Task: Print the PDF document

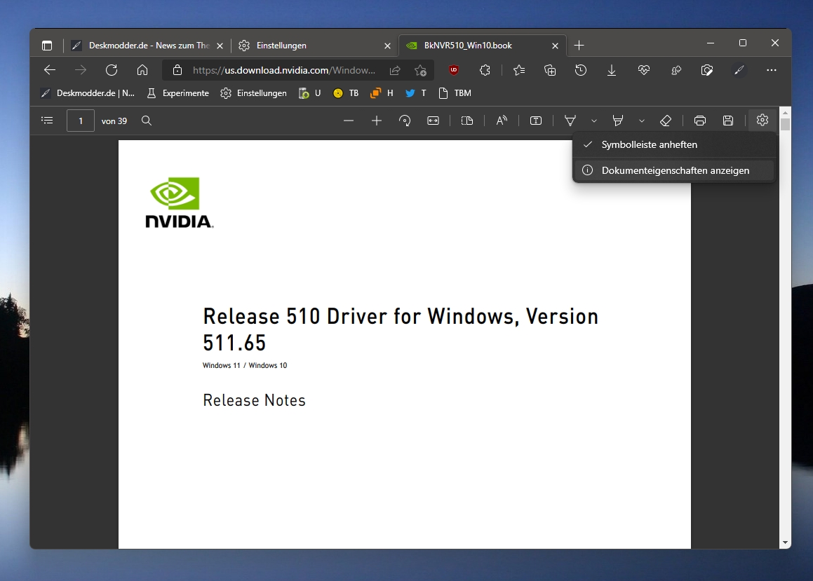Action: tap(700, 121)
